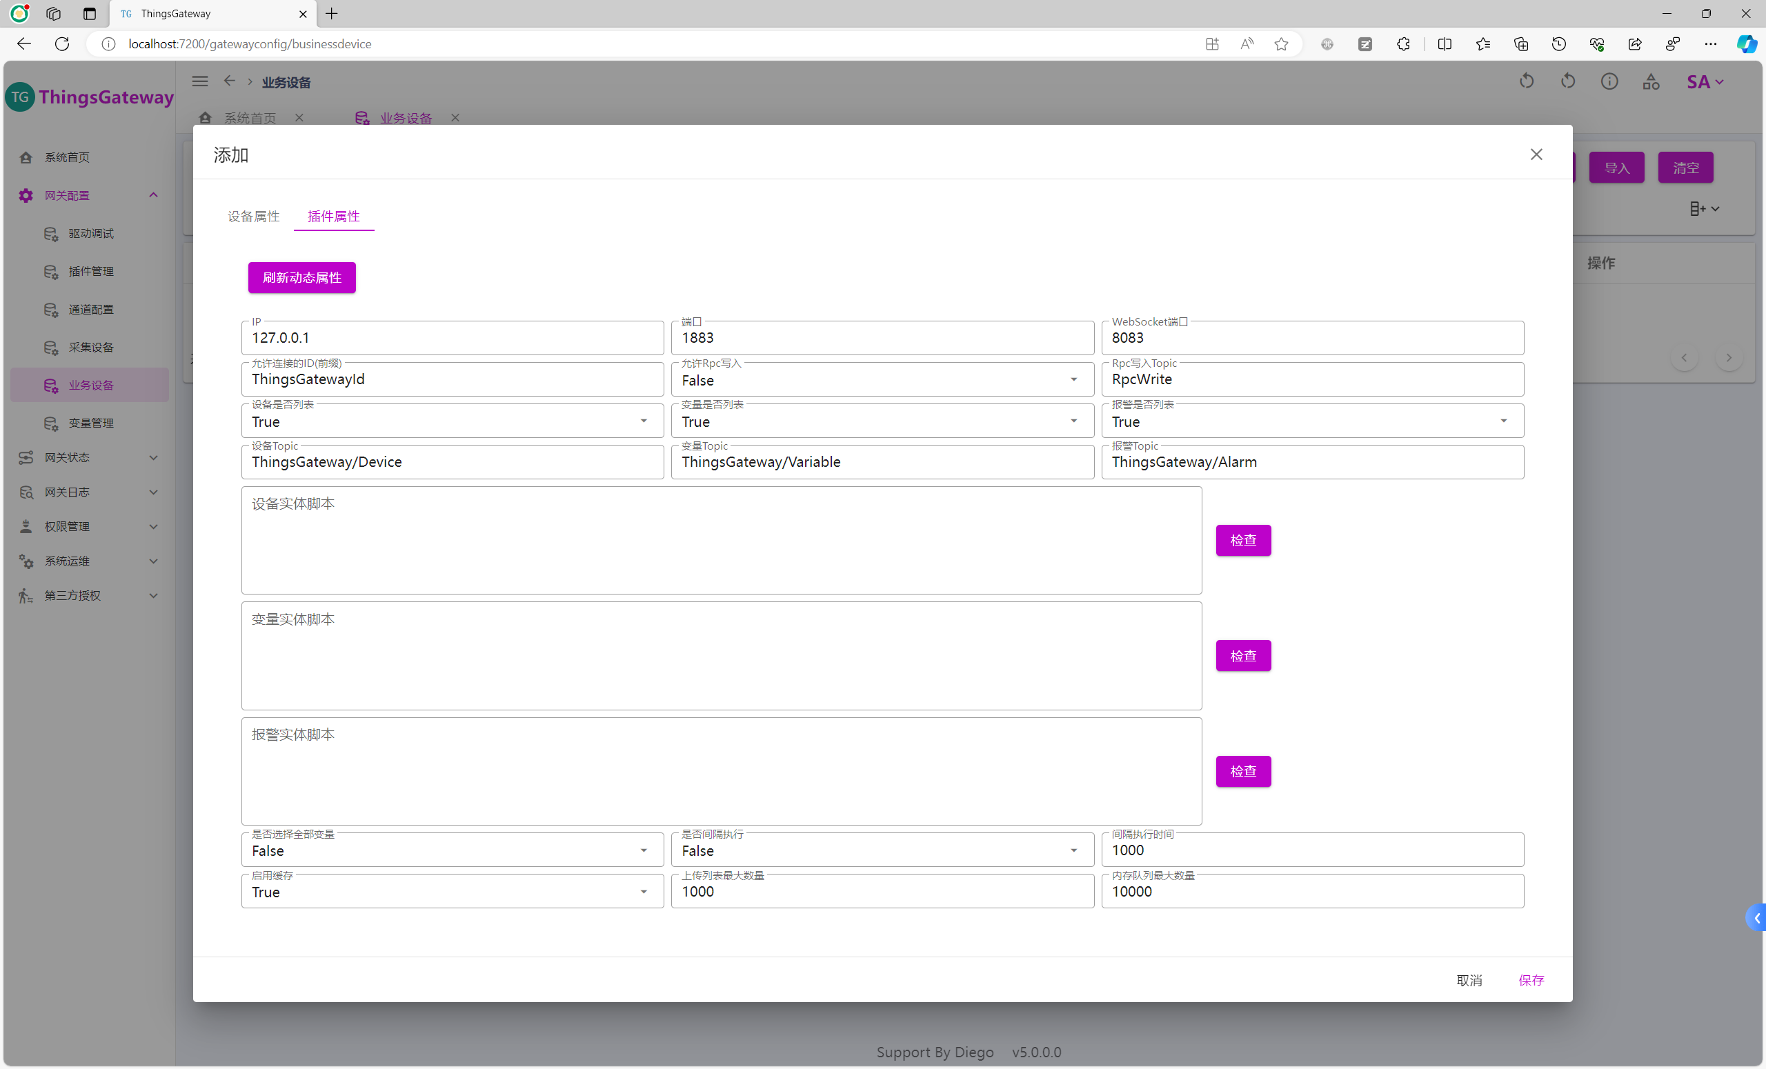Open browser extensions puzzle icon
The image size is (1766, 1069).
(x=1402, y=44)
